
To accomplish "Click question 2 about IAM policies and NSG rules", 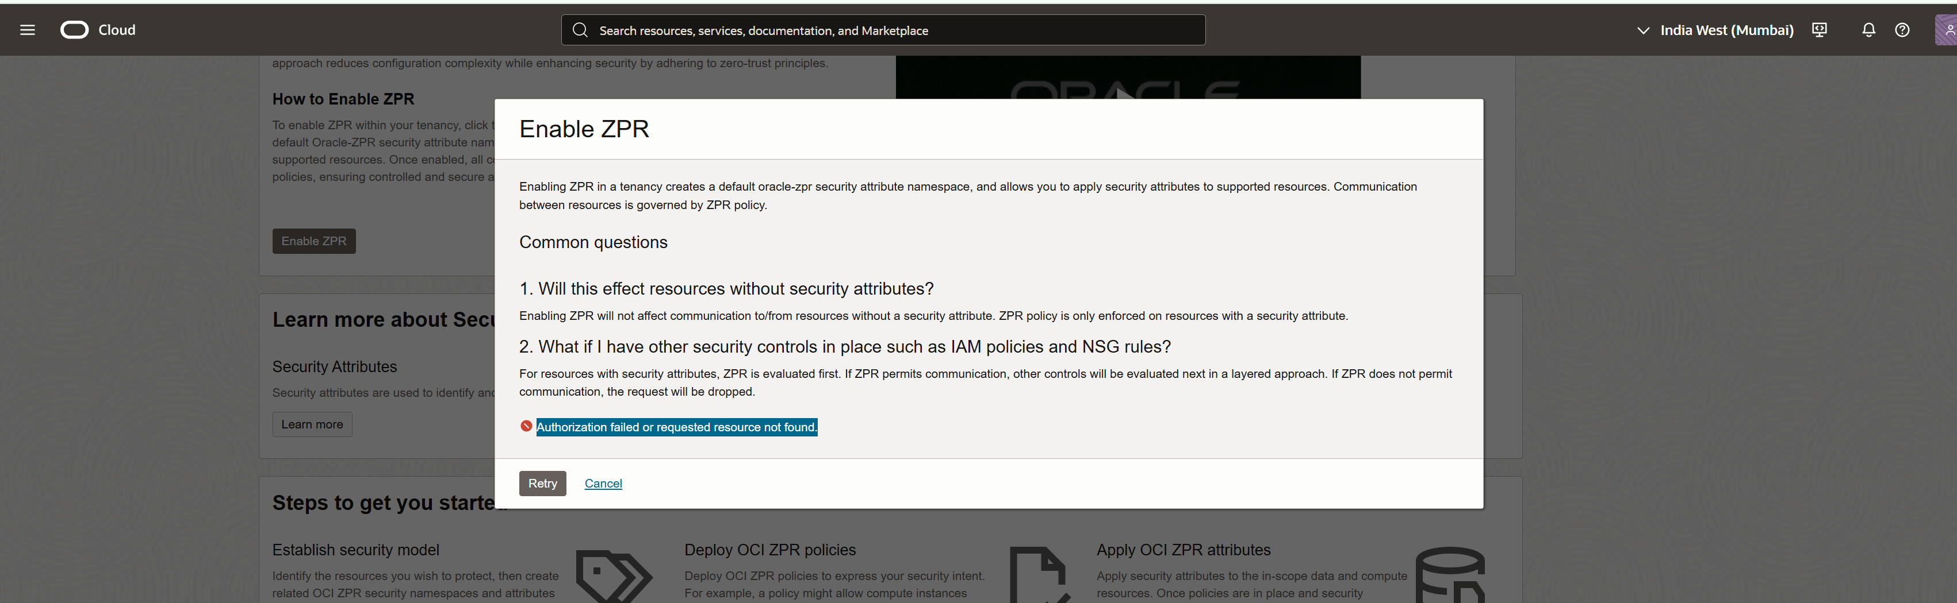I will click(x=845, y=347).
